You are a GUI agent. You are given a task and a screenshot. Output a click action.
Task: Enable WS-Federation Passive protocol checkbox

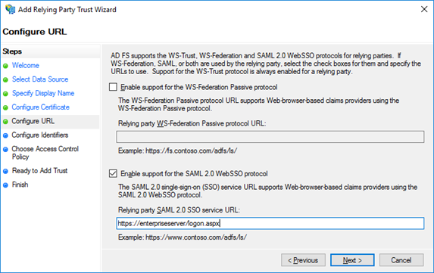point(113,87)
